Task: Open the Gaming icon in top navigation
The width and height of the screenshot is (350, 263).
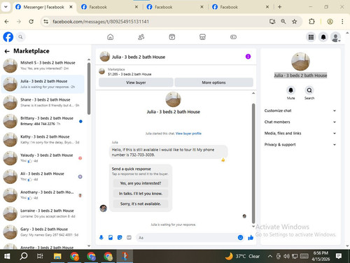Action: pyautogui.click(x=233, y=37)
